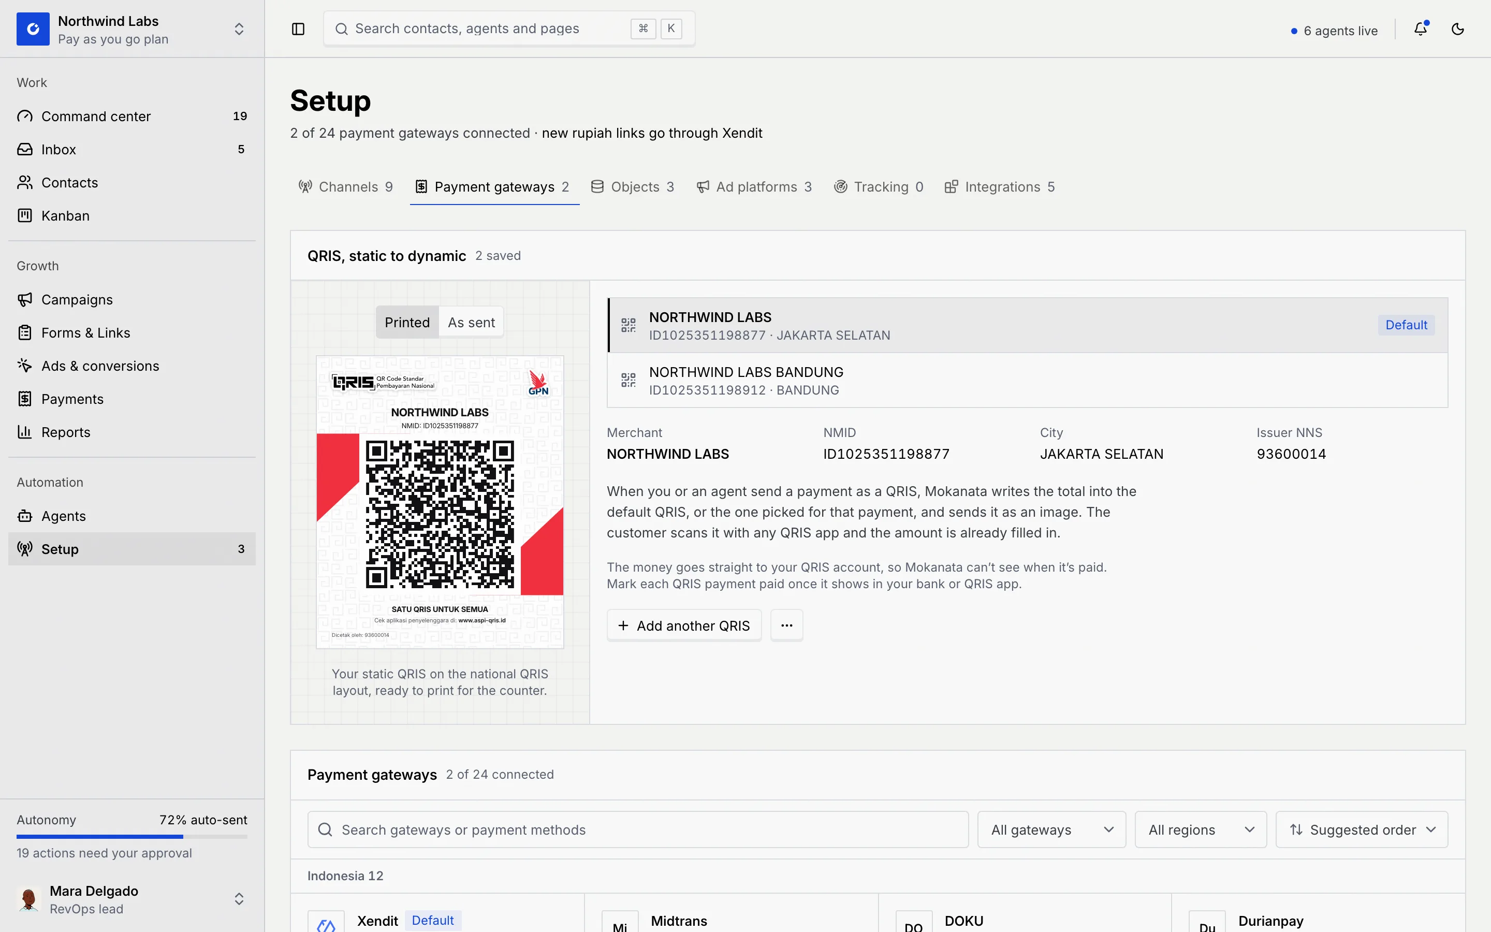1491x932 pixels.
Task: Open Agents under Automation
Action: [132, 516]
